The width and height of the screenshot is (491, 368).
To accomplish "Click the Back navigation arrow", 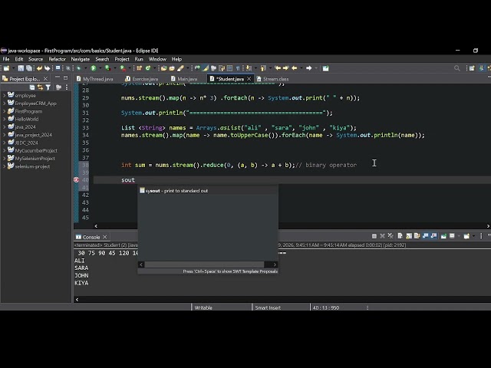I will 294,68.
